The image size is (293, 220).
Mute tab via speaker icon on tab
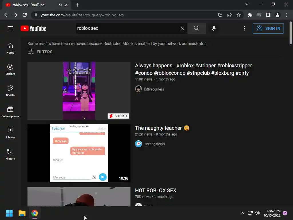coord(60,5)
